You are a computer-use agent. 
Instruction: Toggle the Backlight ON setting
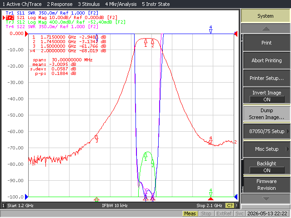click(x=266, y=167)
